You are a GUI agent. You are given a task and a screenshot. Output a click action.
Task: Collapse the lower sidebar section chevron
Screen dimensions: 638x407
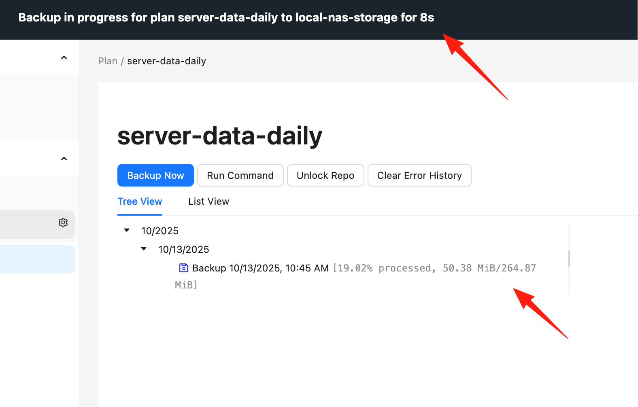[x=64, y=159]
